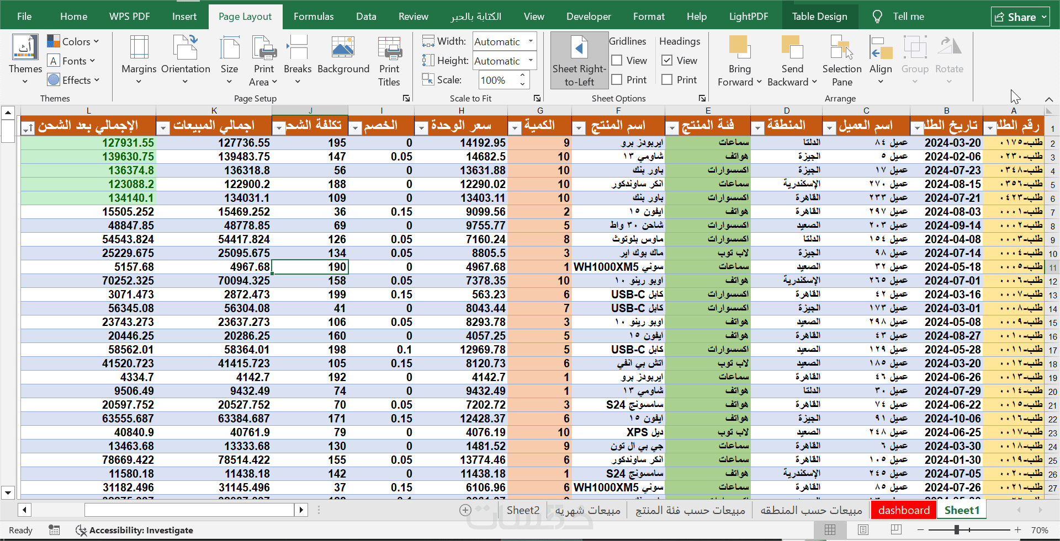
Task: Collapse the ribbon
Action: coord(1048,99)
